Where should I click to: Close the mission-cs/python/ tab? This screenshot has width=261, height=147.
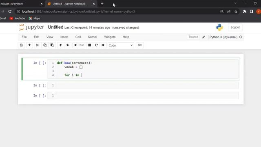click(42, 4)
